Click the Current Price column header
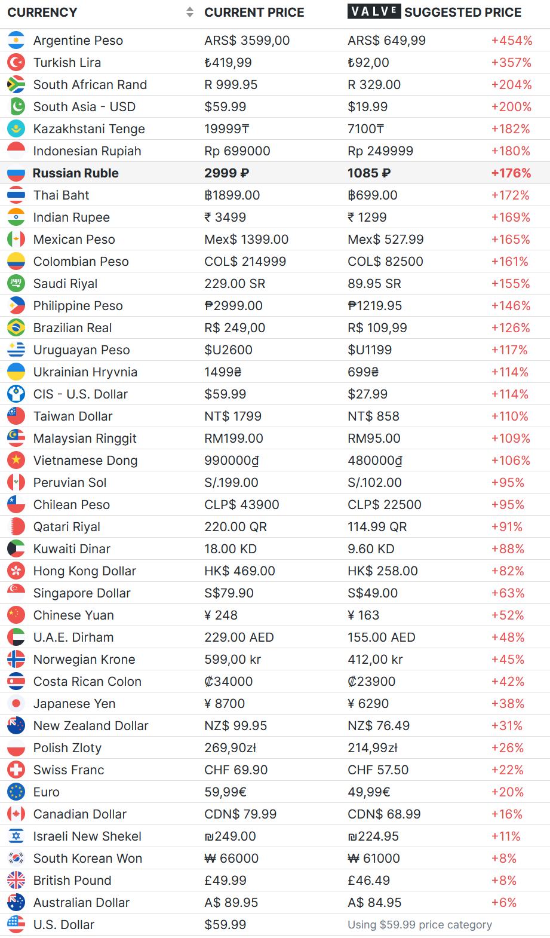 coord(254,12)
